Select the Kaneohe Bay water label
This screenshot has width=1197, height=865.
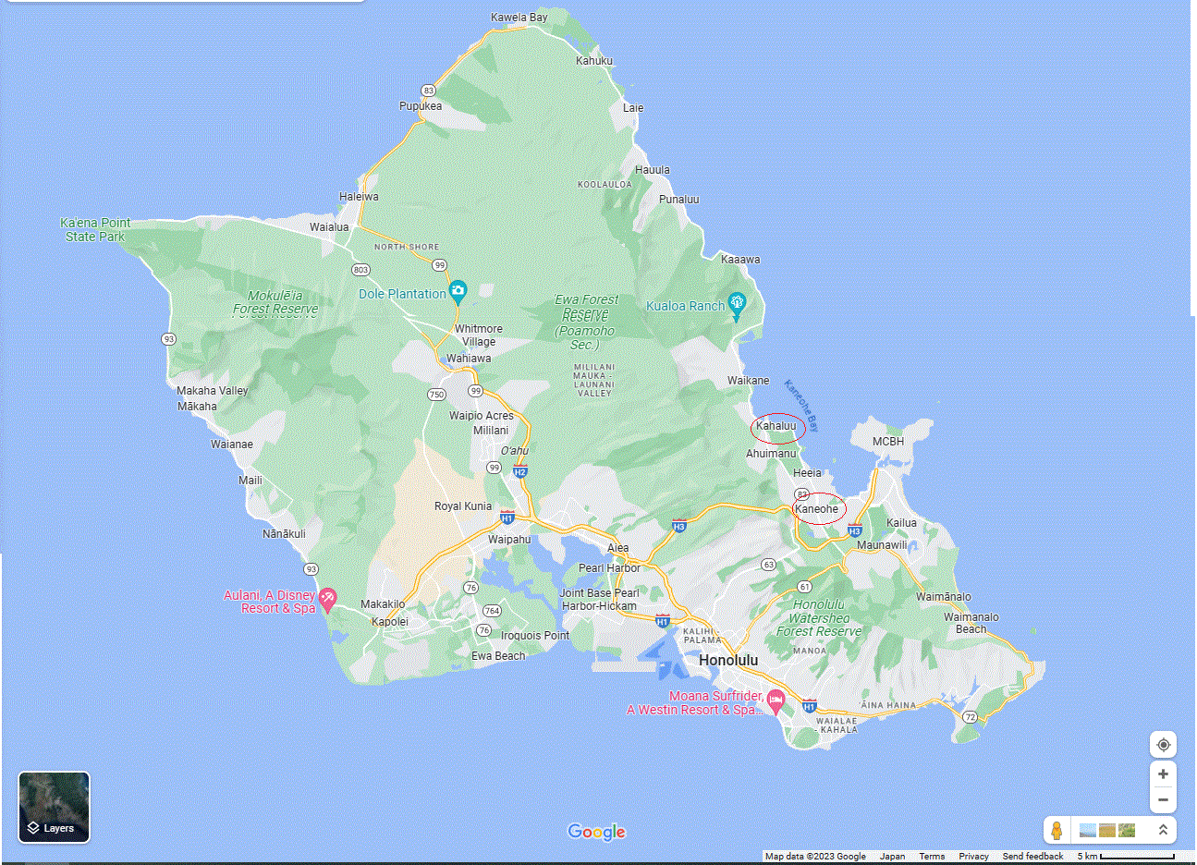coord(801,406)
